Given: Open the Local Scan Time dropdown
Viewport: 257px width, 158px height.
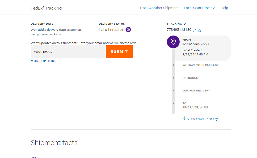Looking at the screenshot, I should [200, 8].
